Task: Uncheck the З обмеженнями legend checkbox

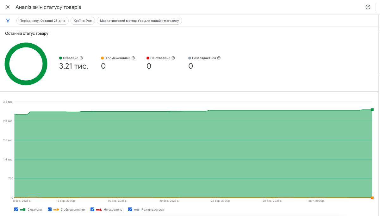Action: pyautogui.click(x=50, y=209)
